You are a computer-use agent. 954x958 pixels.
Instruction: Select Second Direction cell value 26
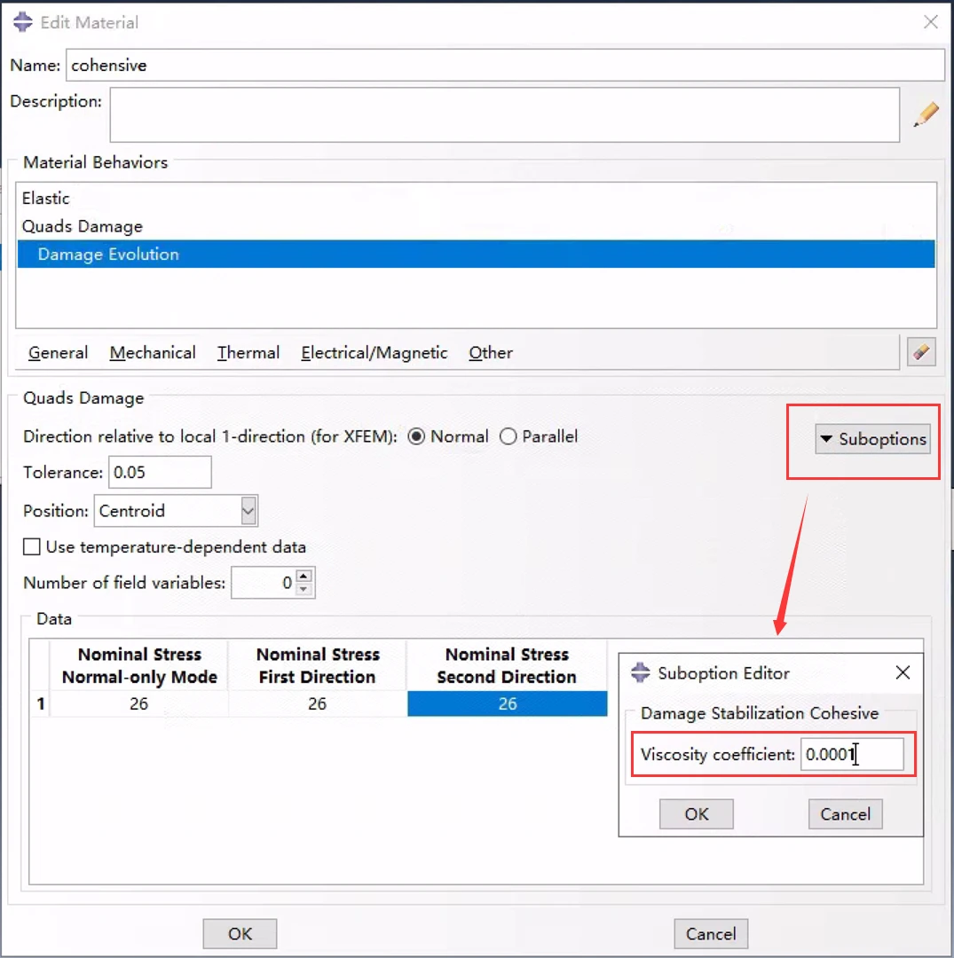(508, 703)
